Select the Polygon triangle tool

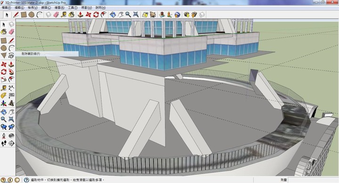(x=4, y=56)
